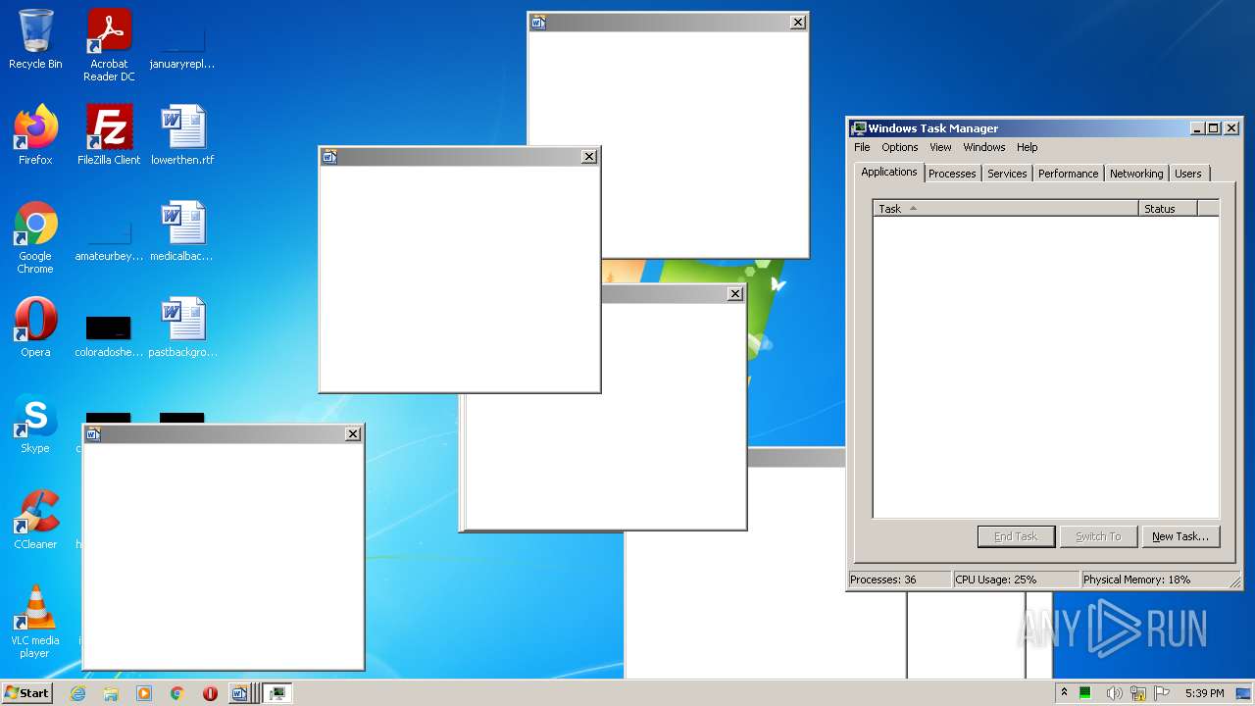Launch the Google Chrome desktop shortcut
This screenshot has height=706, width=1255.
(x=35, y=237)
